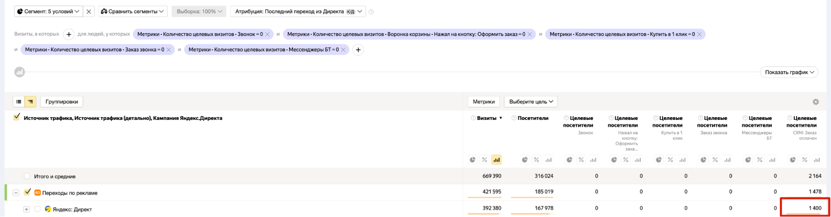This screenshot has width=831, height=217.
Task: Remove the Звонок = 0 filter condition
Action: pos(268,34)
